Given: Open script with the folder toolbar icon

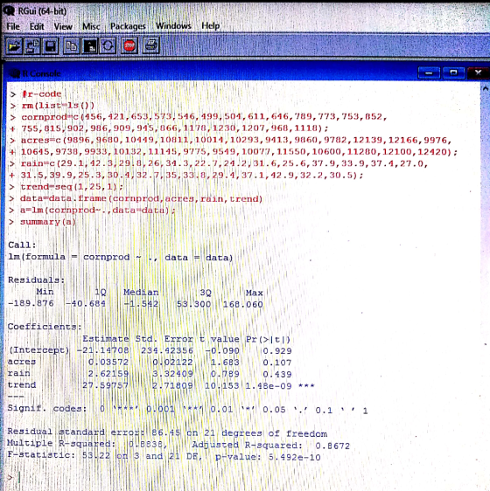Looking at the screenshot, I should (x=14, y=46).
